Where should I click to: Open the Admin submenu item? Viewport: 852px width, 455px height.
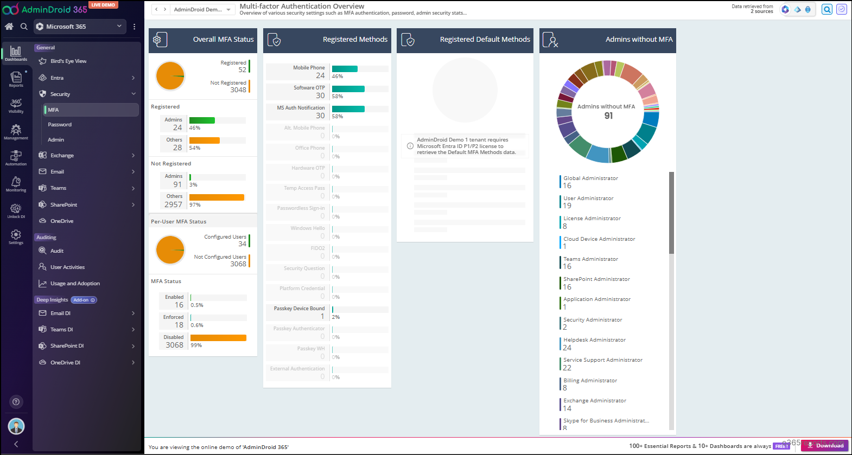(56, 140)
